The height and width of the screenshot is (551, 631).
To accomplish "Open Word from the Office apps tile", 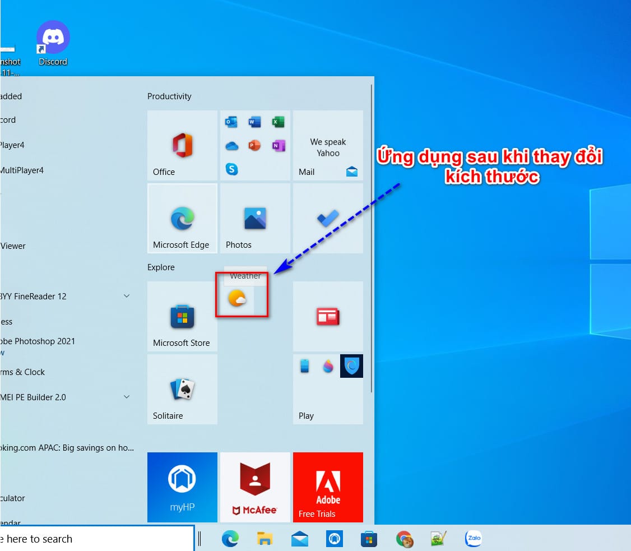I will pos(254,122).
